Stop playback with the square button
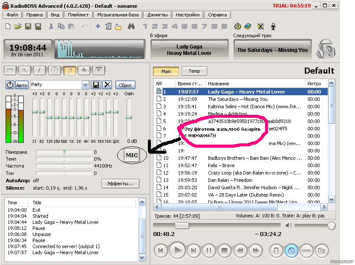Viewport: 355px width, 265px height. point(224,251)
